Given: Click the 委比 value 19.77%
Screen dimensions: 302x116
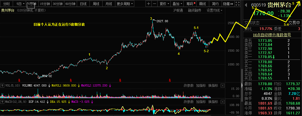Looking at the screenshot, I should pos(266,29).
